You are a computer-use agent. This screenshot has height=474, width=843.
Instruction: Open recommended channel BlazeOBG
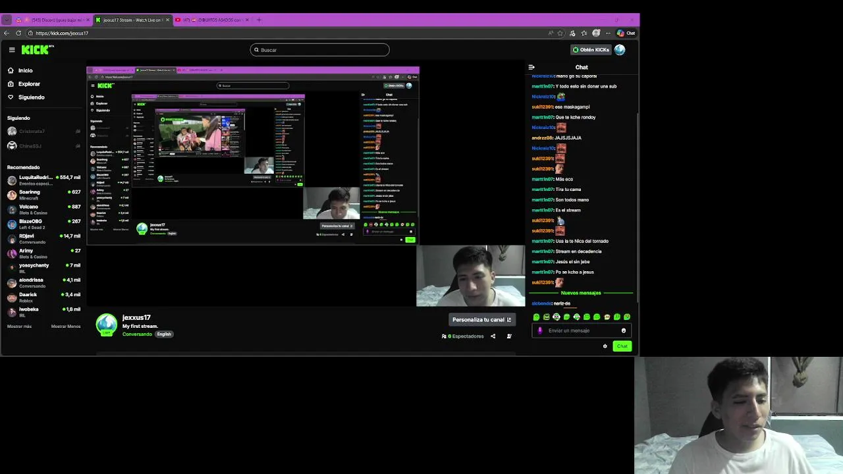pos(43,224)
